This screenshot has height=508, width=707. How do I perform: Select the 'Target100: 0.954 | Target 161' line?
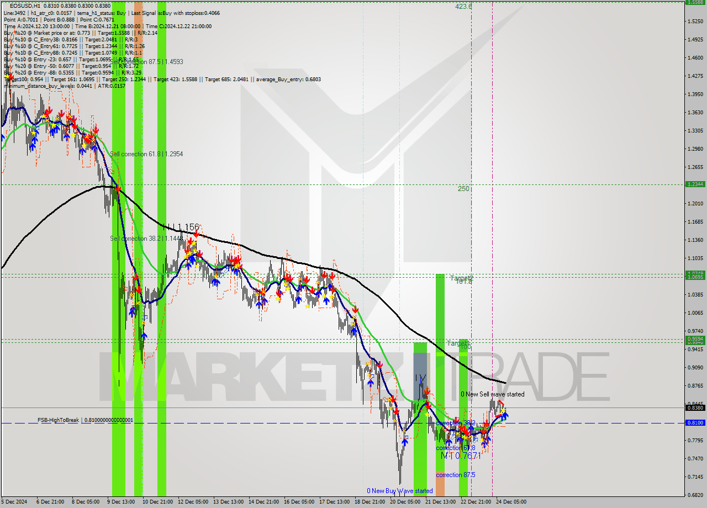[x=162, y=79]
